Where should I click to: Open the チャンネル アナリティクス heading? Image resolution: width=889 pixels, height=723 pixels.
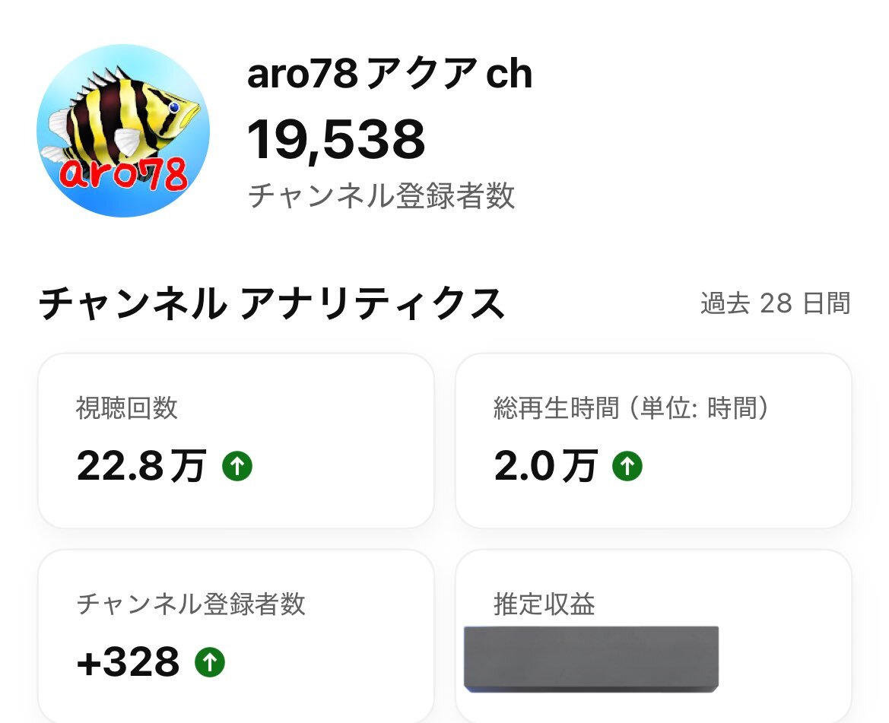coord(271,304)
